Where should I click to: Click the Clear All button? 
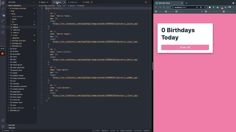185,47
